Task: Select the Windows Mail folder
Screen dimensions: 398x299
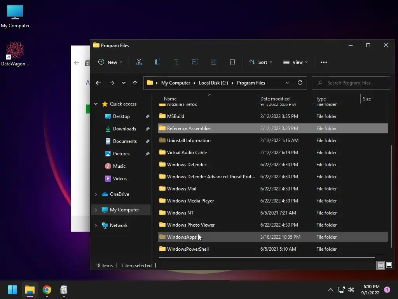Action: point(273,189)
